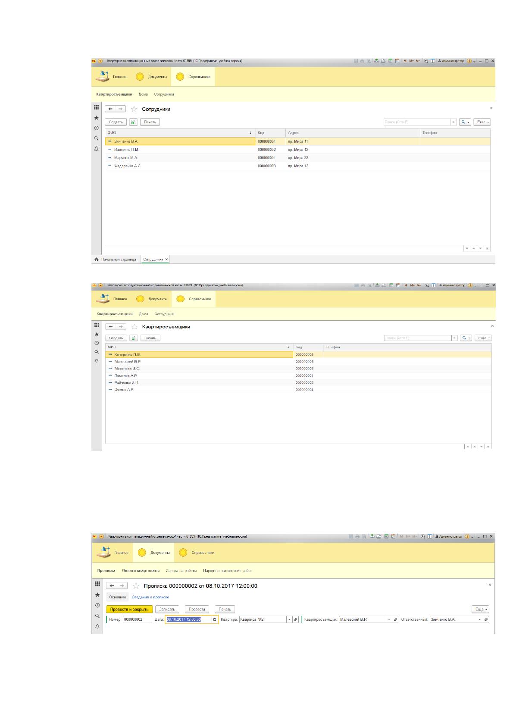
Task: Click the Провести и закрыть button
Action: [129, 609]
